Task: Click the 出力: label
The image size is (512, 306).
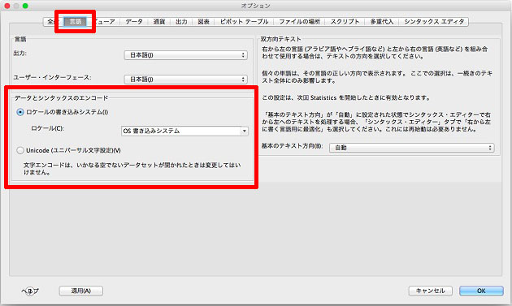Action: (20, 54)
